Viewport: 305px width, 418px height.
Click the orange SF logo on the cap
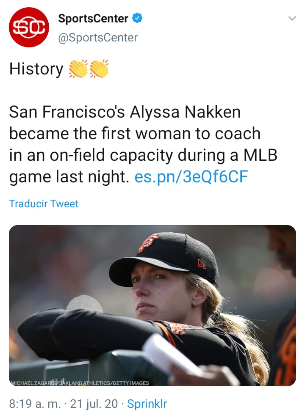pos(148,242)
